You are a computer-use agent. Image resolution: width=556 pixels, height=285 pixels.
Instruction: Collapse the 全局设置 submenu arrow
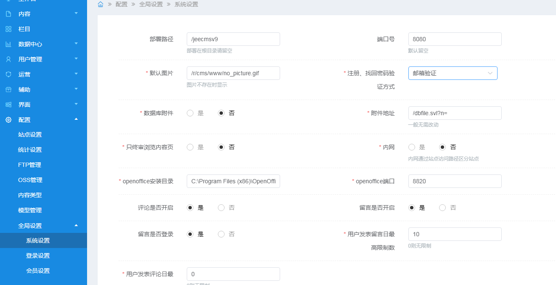tap(76, 225)
